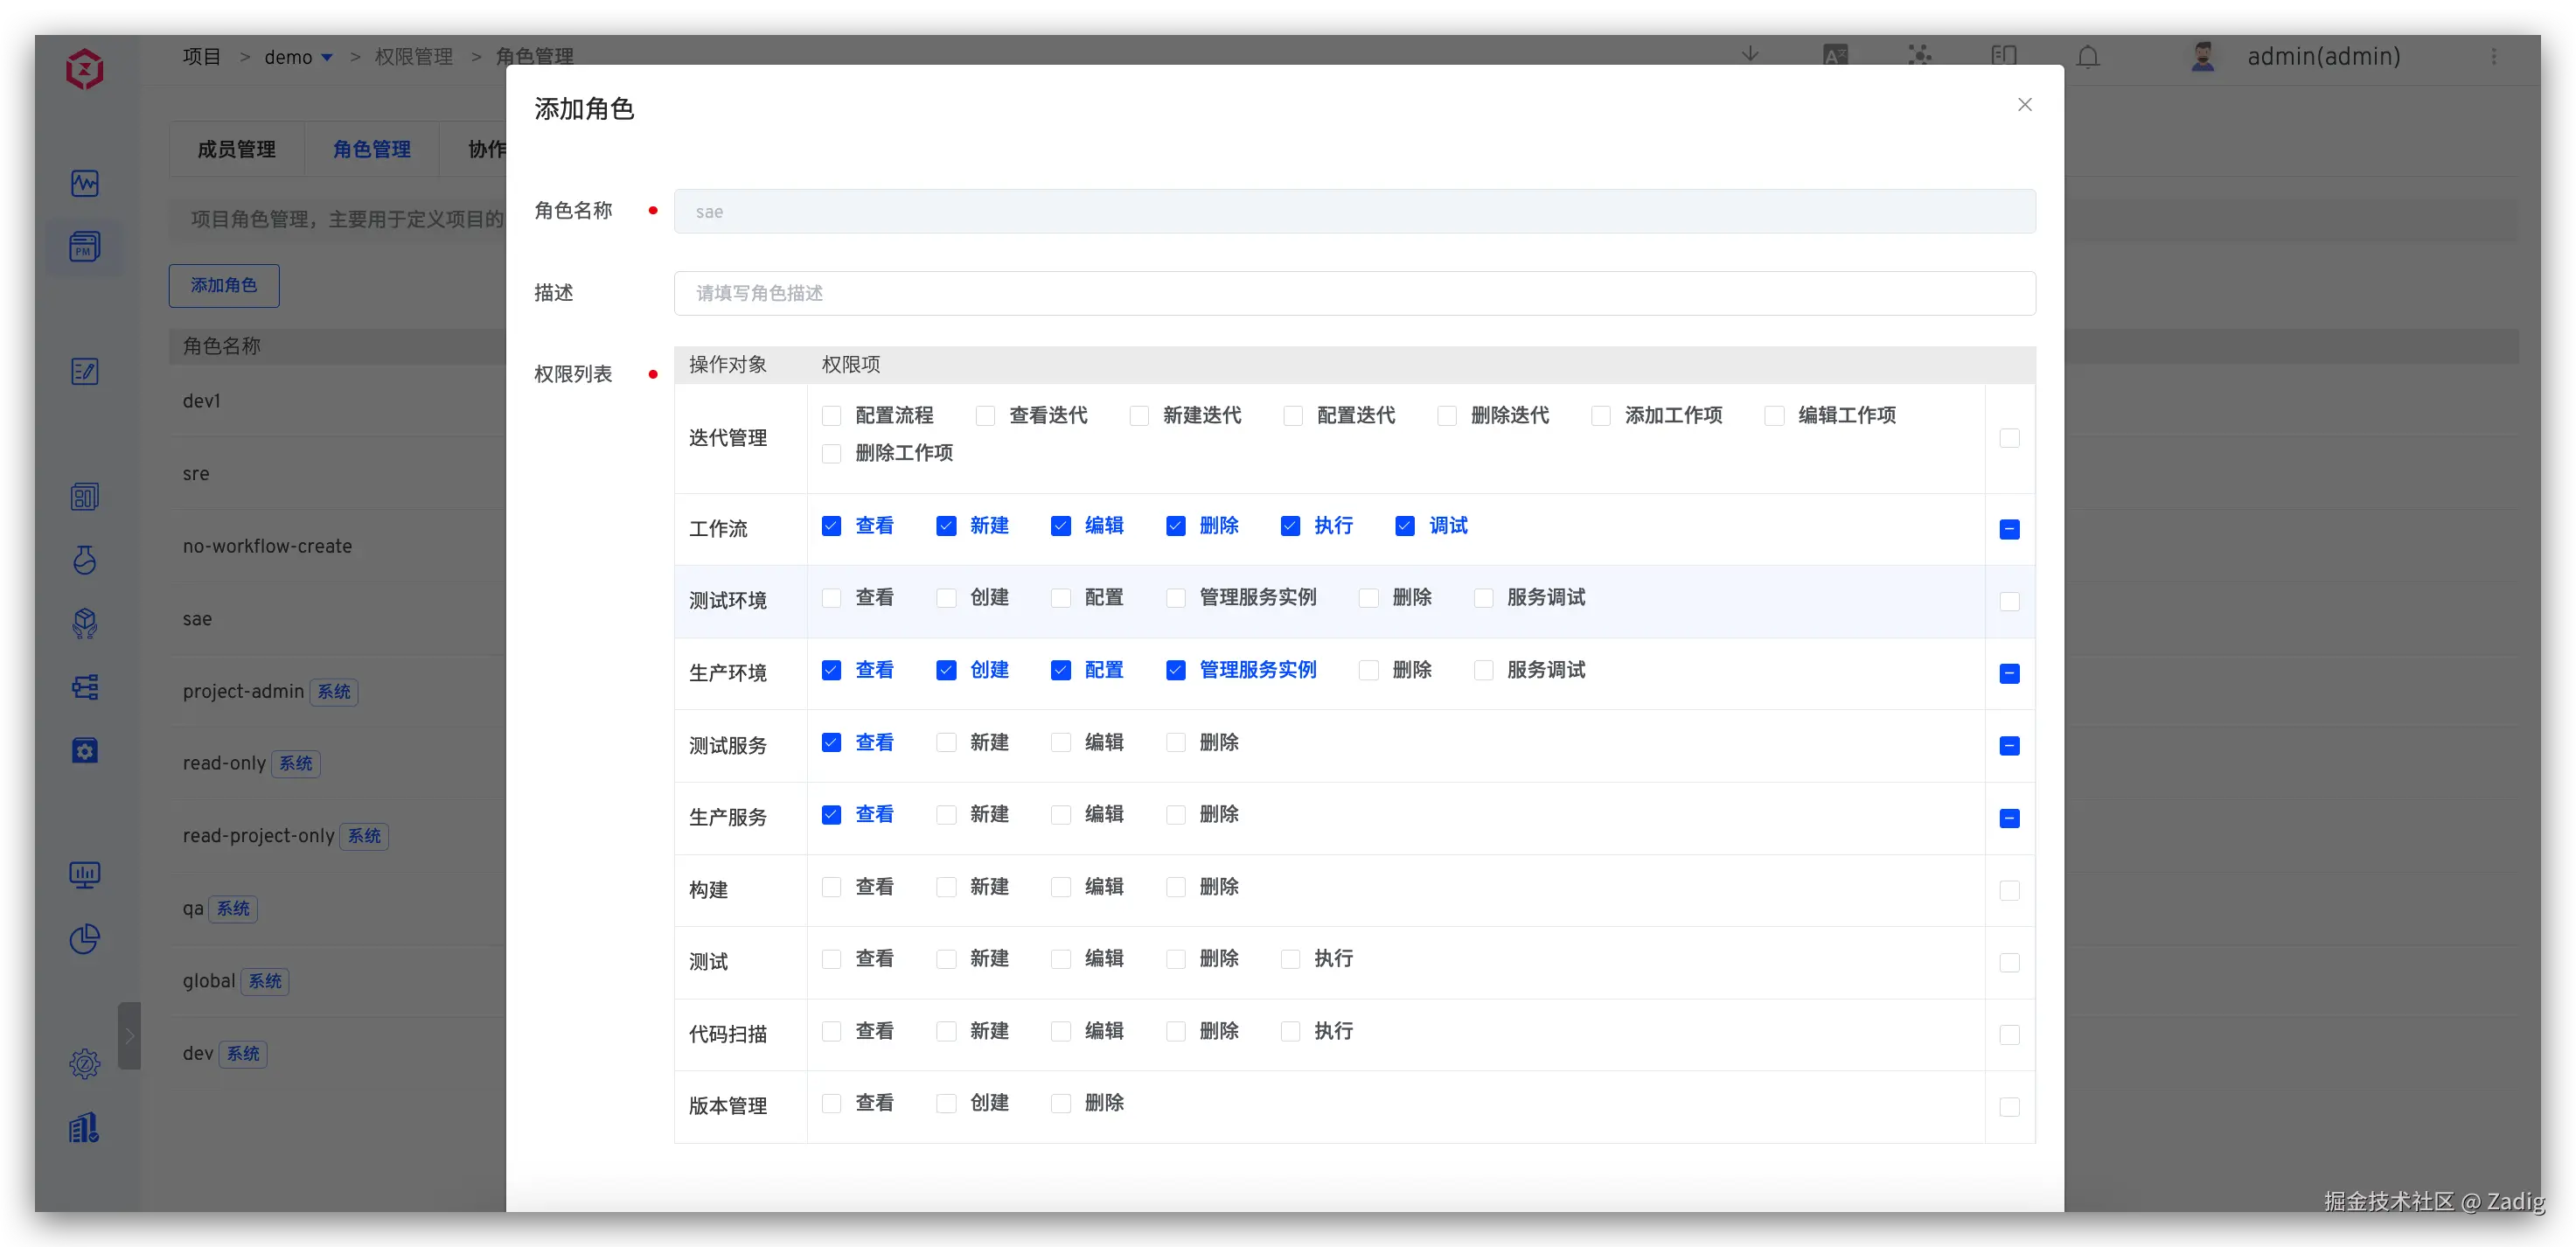Expand the collapsed sidebar chevron handle
The width and height of the screenshot is (2576, 1247).
pyautogui.click(x=129, y=1036)
